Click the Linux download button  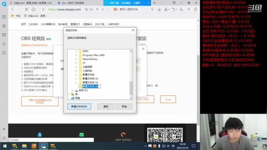click(168, 100)
